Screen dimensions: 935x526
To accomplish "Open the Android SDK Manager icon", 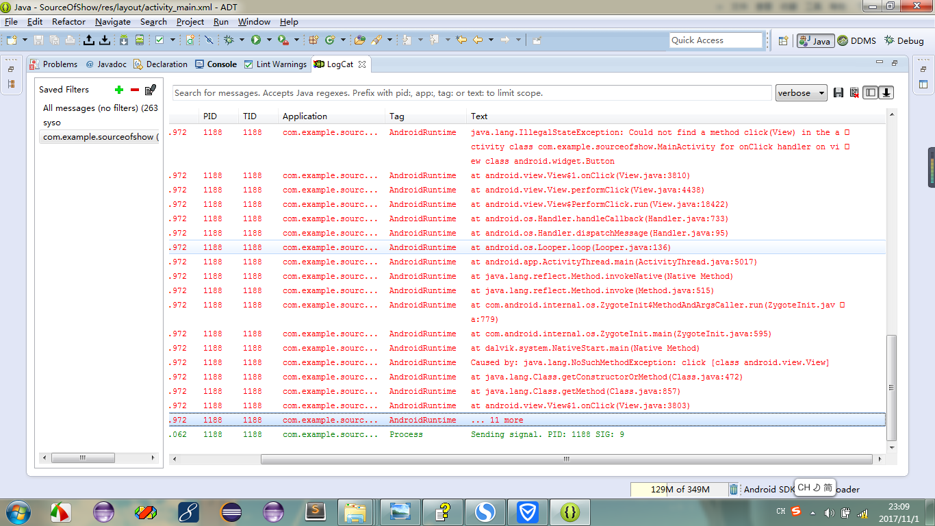I will 124,40.
